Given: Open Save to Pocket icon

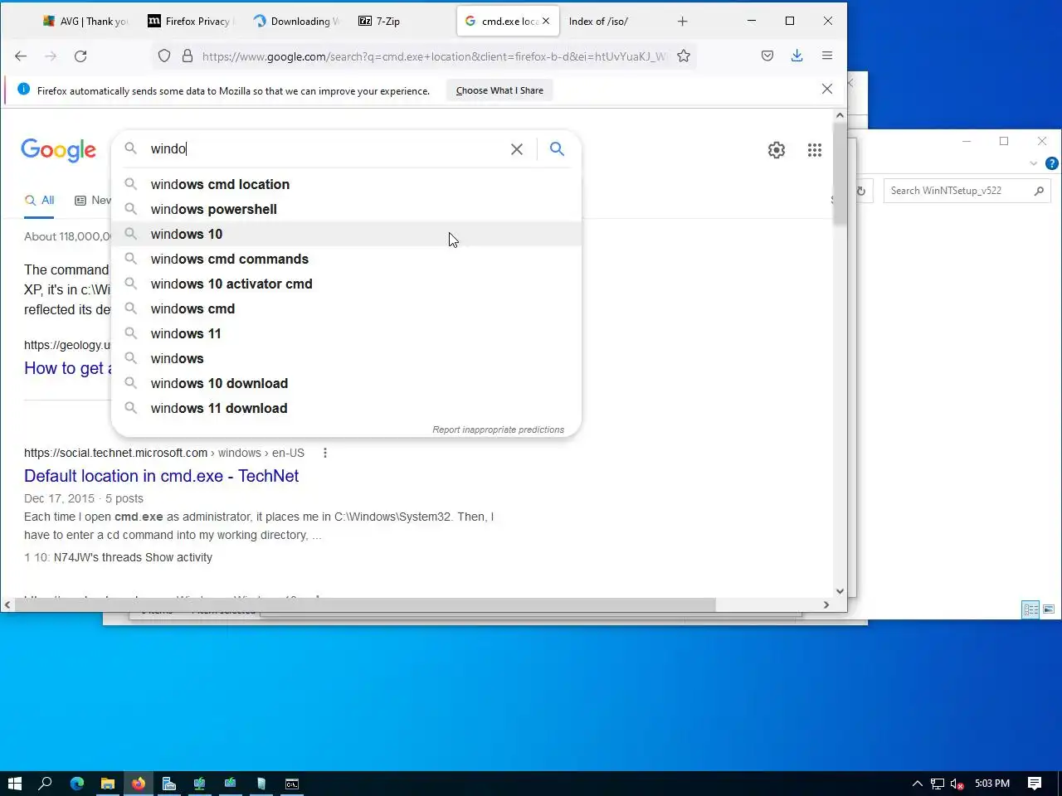Looking at the screenshot, I should tap(767, 56).
